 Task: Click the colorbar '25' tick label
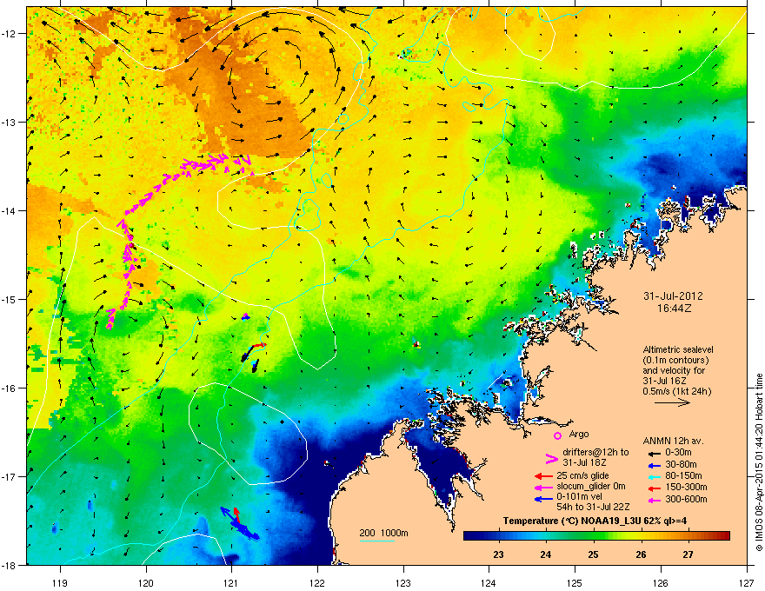coord(593,554)
